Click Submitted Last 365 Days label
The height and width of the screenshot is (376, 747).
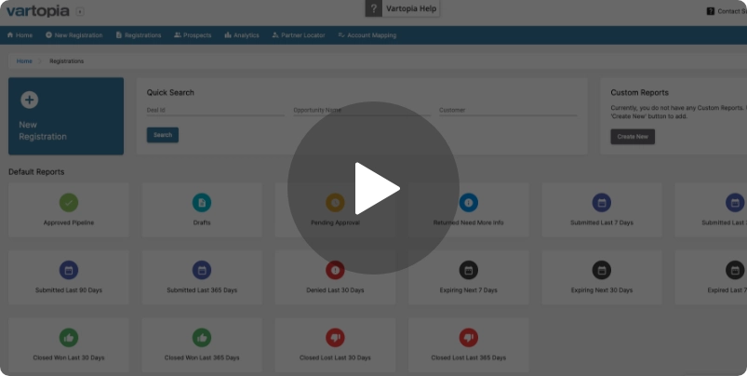coord(202,290)
